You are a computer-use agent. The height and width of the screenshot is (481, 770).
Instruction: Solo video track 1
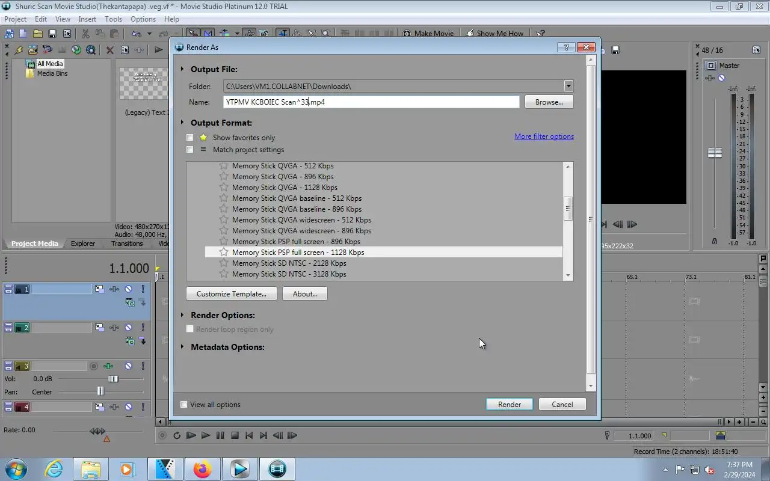pos(143,289)
